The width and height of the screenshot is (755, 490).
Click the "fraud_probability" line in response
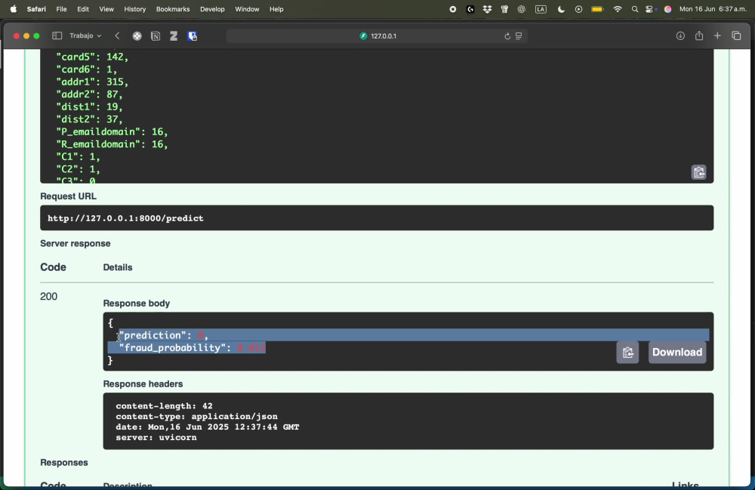click(x=192, y=347)
